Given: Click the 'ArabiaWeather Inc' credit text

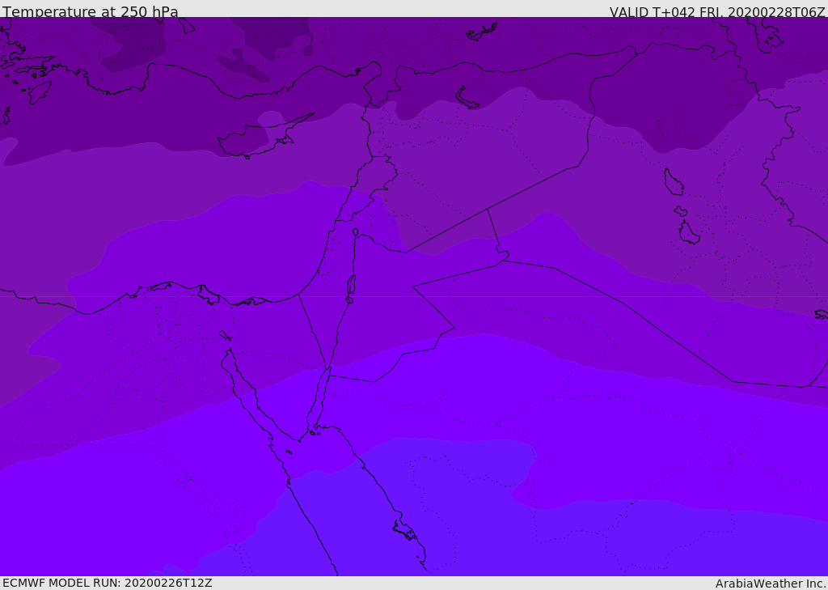Looking at the screenshot, I should point(770,584).
